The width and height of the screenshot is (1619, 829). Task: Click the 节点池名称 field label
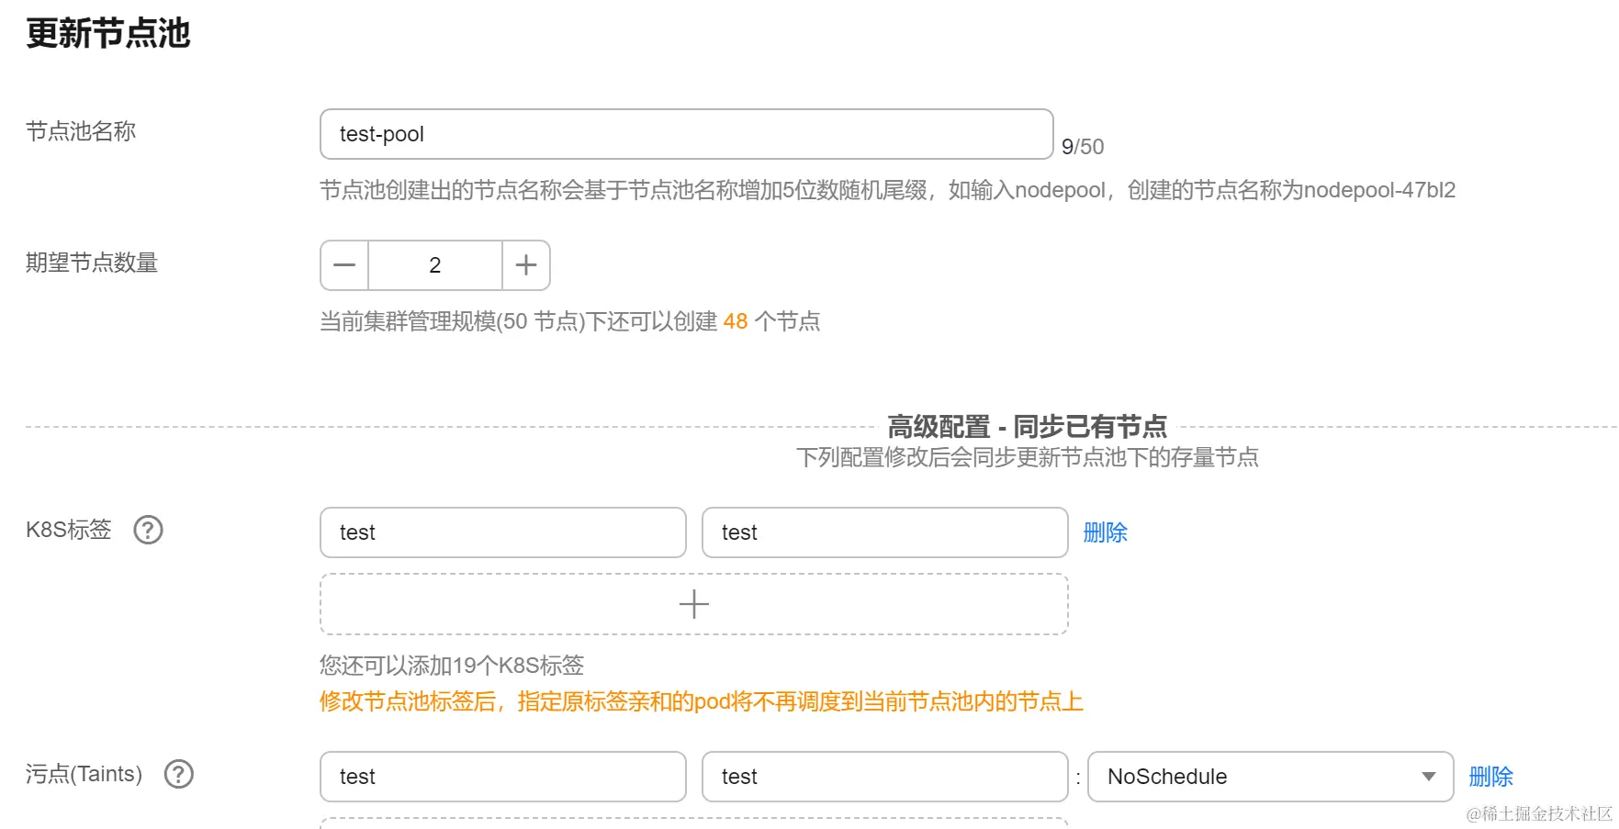tap(81, 131)
